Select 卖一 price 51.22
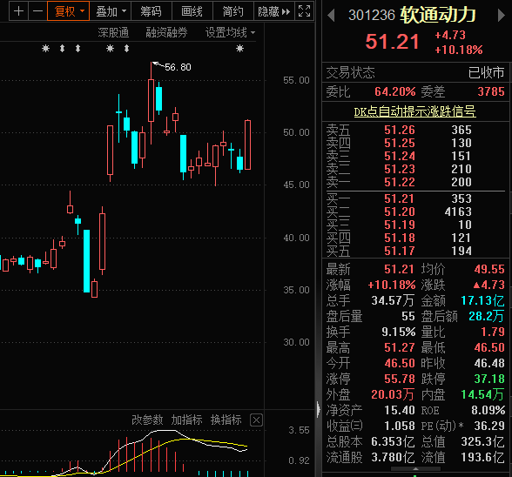This screenshot has width=512, height=477. 400,182
